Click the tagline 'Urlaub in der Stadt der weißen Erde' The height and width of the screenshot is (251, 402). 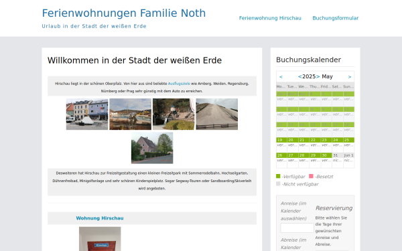(x=94, y=26)
